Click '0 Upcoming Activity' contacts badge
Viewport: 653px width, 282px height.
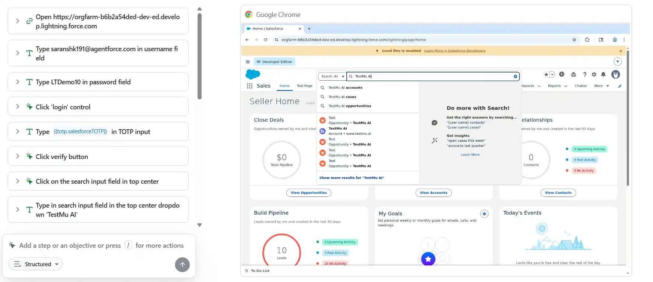point(589,149)
